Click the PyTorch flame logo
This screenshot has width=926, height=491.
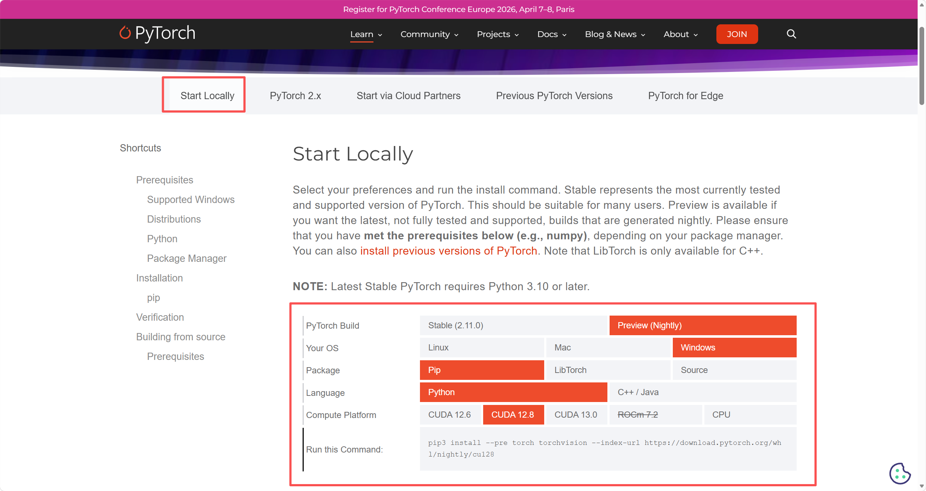coord(125,33)
